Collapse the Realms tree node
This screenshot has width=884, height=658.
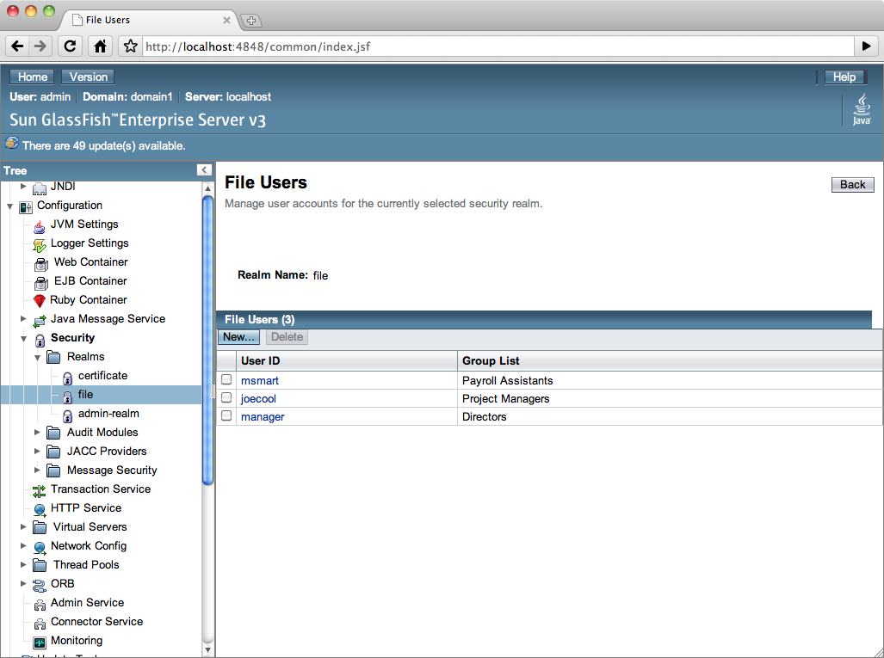(x=37, y=358)
